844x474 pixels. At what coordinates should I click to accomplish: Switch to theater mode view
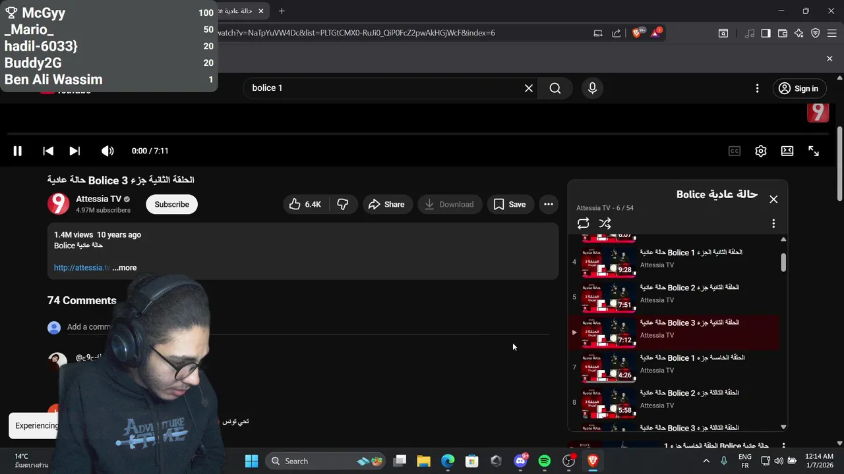point(787,151)
